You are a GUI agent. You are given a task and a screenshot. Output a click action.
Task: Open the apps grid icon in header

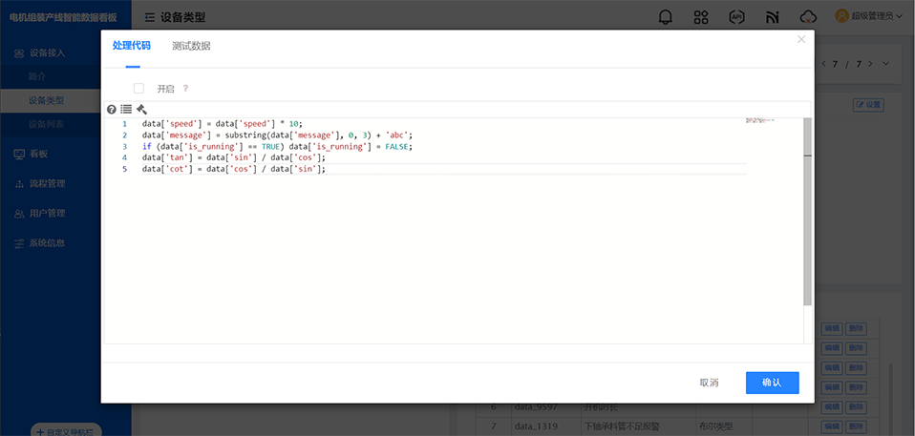pos(701,17)
